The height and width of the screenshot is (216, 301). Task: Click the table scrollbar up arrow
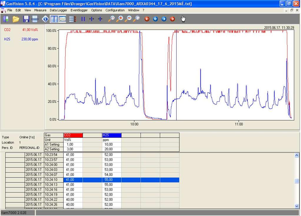(297, 155)
